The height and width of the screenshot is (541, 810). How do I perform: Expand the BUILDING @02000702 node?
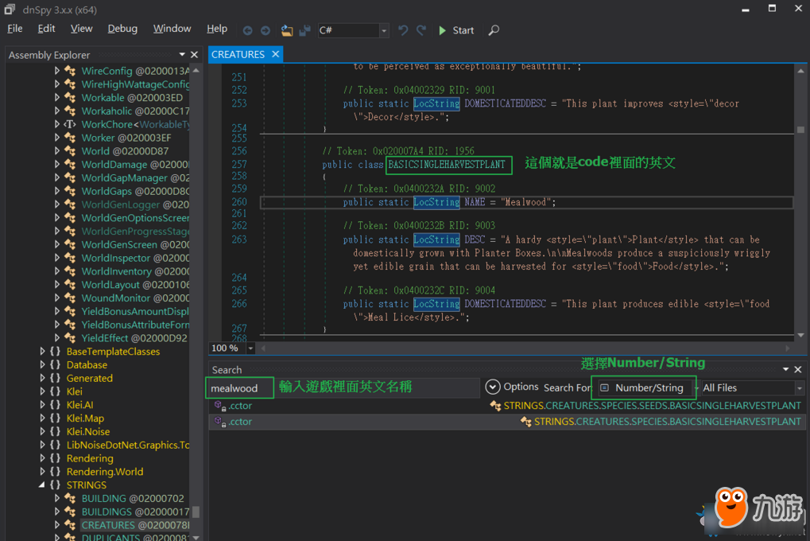pyautogui.click(x=56, y=499)
